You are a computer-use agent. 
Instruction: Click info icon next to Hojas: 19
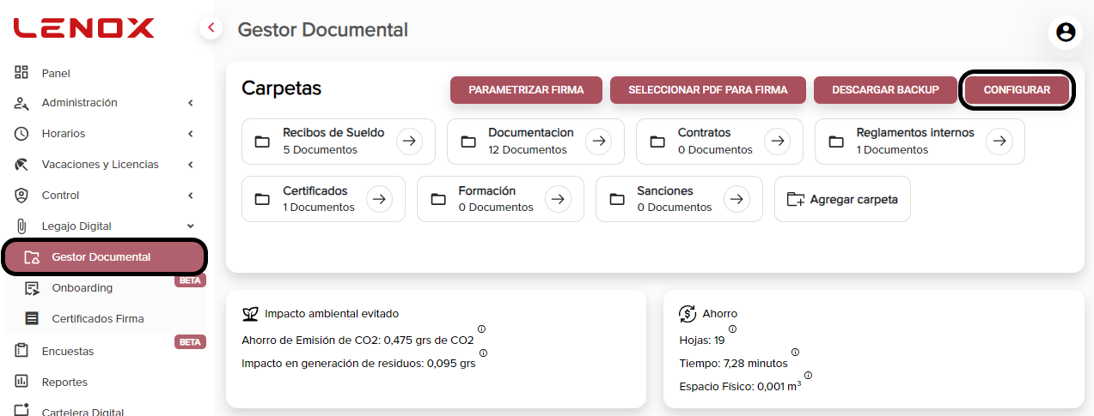point(732,329)
